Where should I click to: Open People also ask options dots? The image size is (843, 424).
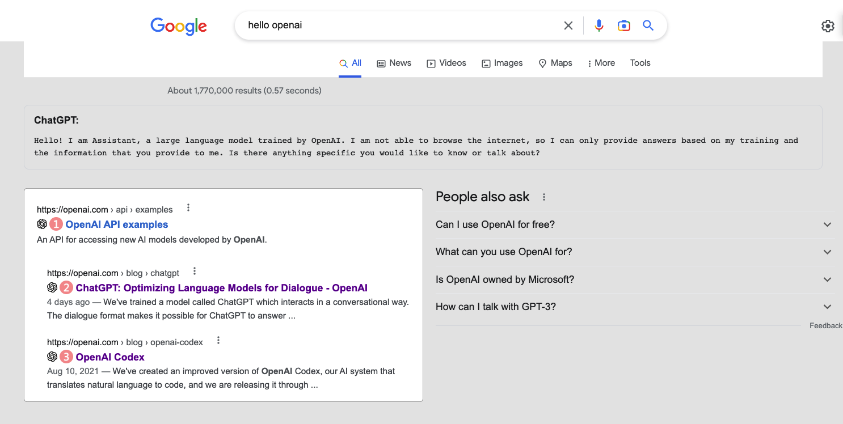544,197
